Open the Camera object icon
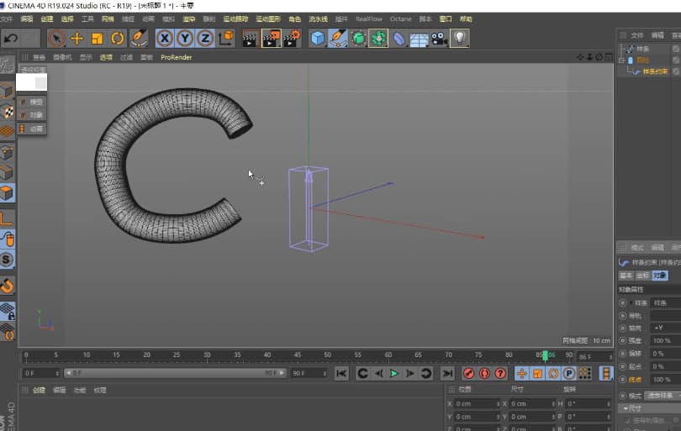The width and height of the screenshot is (681, 431). [439, 38]
